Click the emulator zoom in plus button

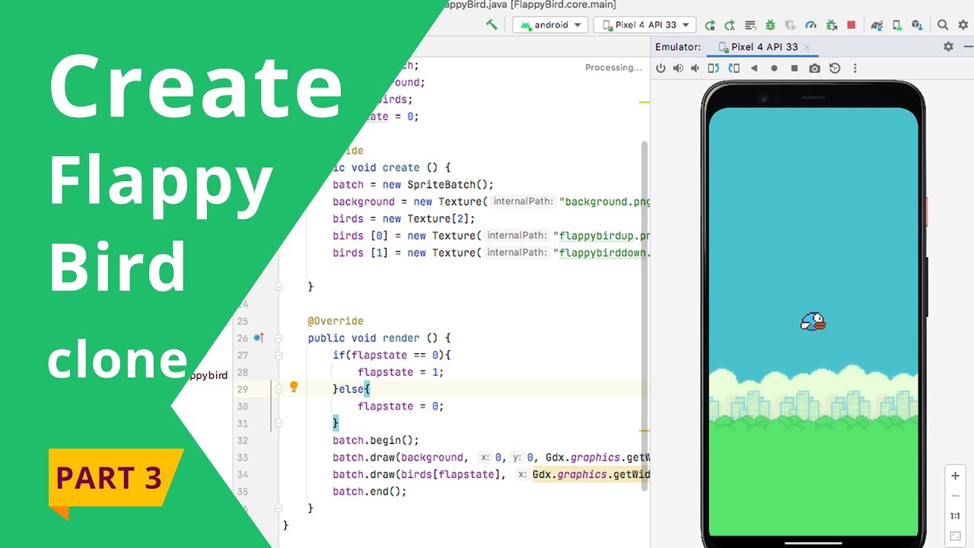pos(955,476)
